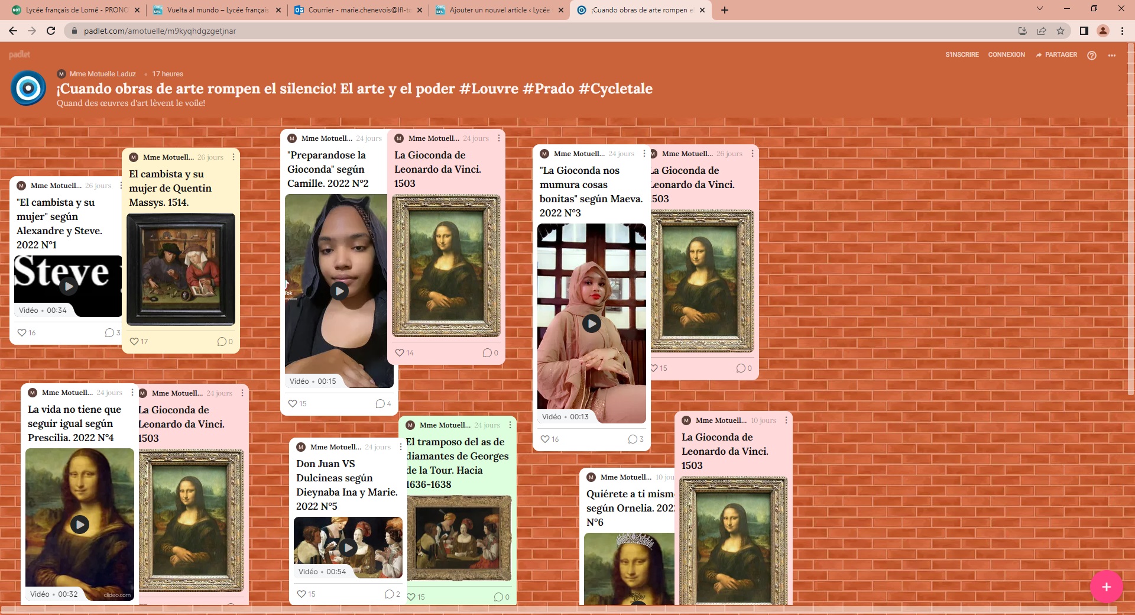Like the Maeva Gioconda video post
This screenshot has height=615, width=1135.
[545, 439]
